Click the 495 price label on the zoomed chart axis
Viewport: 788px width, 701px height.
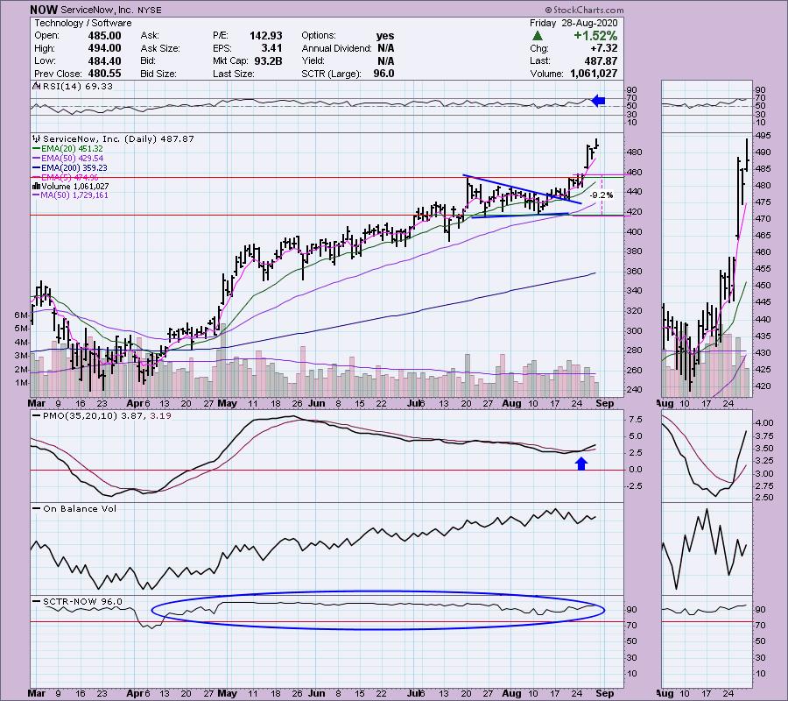(763, 136)
